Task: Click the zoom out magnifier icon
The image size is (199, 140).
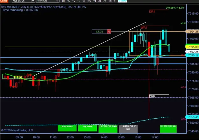Action: pos(79,1)
